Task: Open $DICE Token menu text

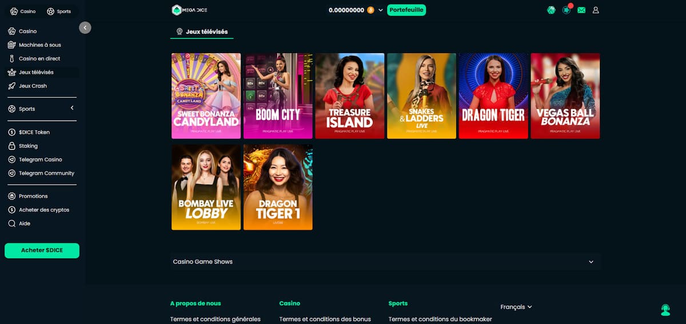Action: point(34,133)
